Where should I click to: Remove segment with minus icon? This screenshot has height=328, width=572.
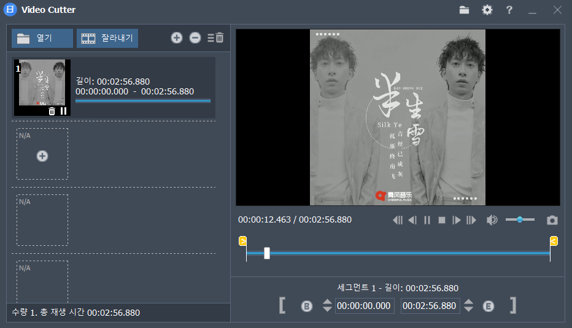click(x=195, y=37)
